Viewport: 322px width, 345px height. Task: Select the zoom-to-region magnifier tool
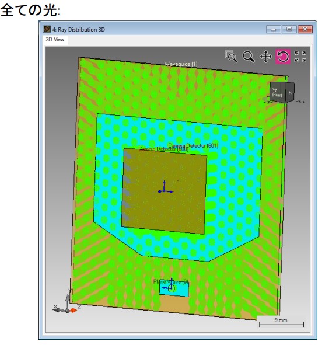pos(231,56)
